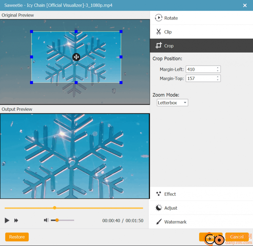Click the Crop tool icon
This screenshot has width=253, height=246.
pyautogui.click(x=159, y=46)
